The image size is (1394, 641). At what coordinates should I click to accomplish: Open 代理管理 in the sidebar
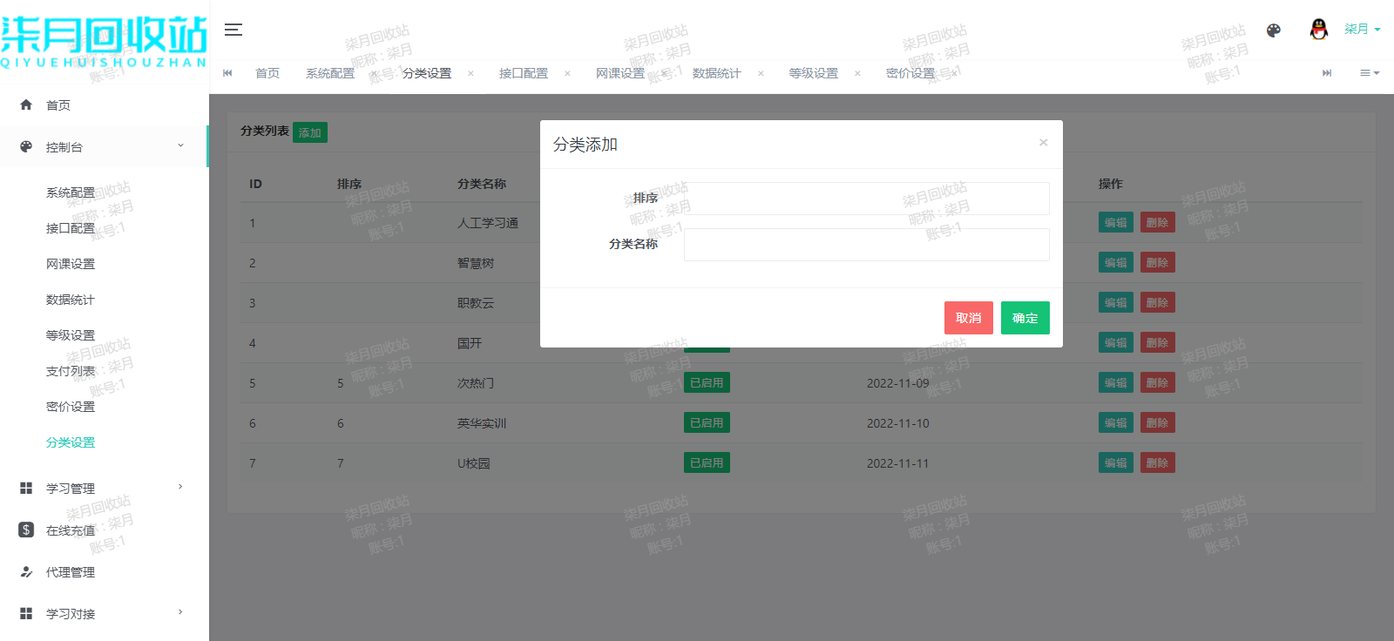pyautogui.click(x=71, y=572)
